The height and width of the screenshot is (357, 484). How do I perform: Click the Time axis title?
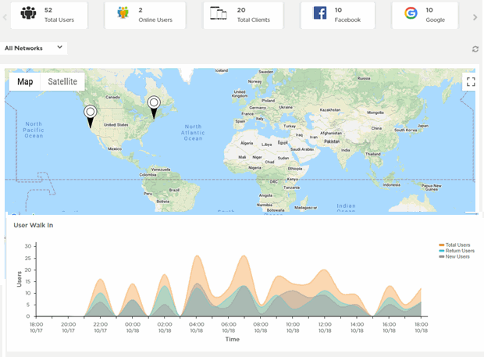click(233, 339)
